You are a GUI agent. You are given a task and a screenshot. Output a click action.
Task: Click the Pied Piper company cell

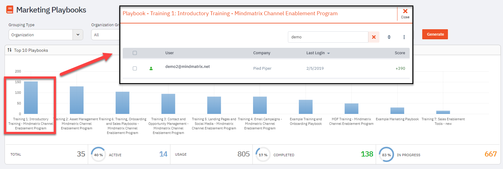pos(262,69)
